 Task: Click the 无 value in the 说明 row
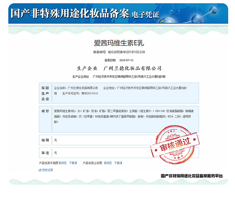(x=56, y=140)
